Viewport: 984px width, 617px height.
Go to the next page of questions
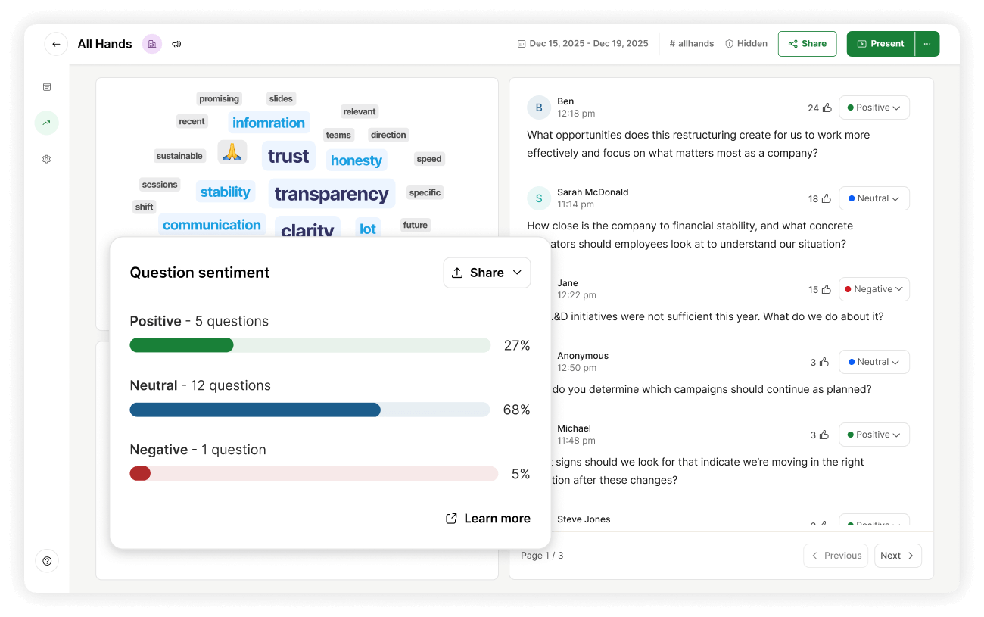(x=897, y=555)
